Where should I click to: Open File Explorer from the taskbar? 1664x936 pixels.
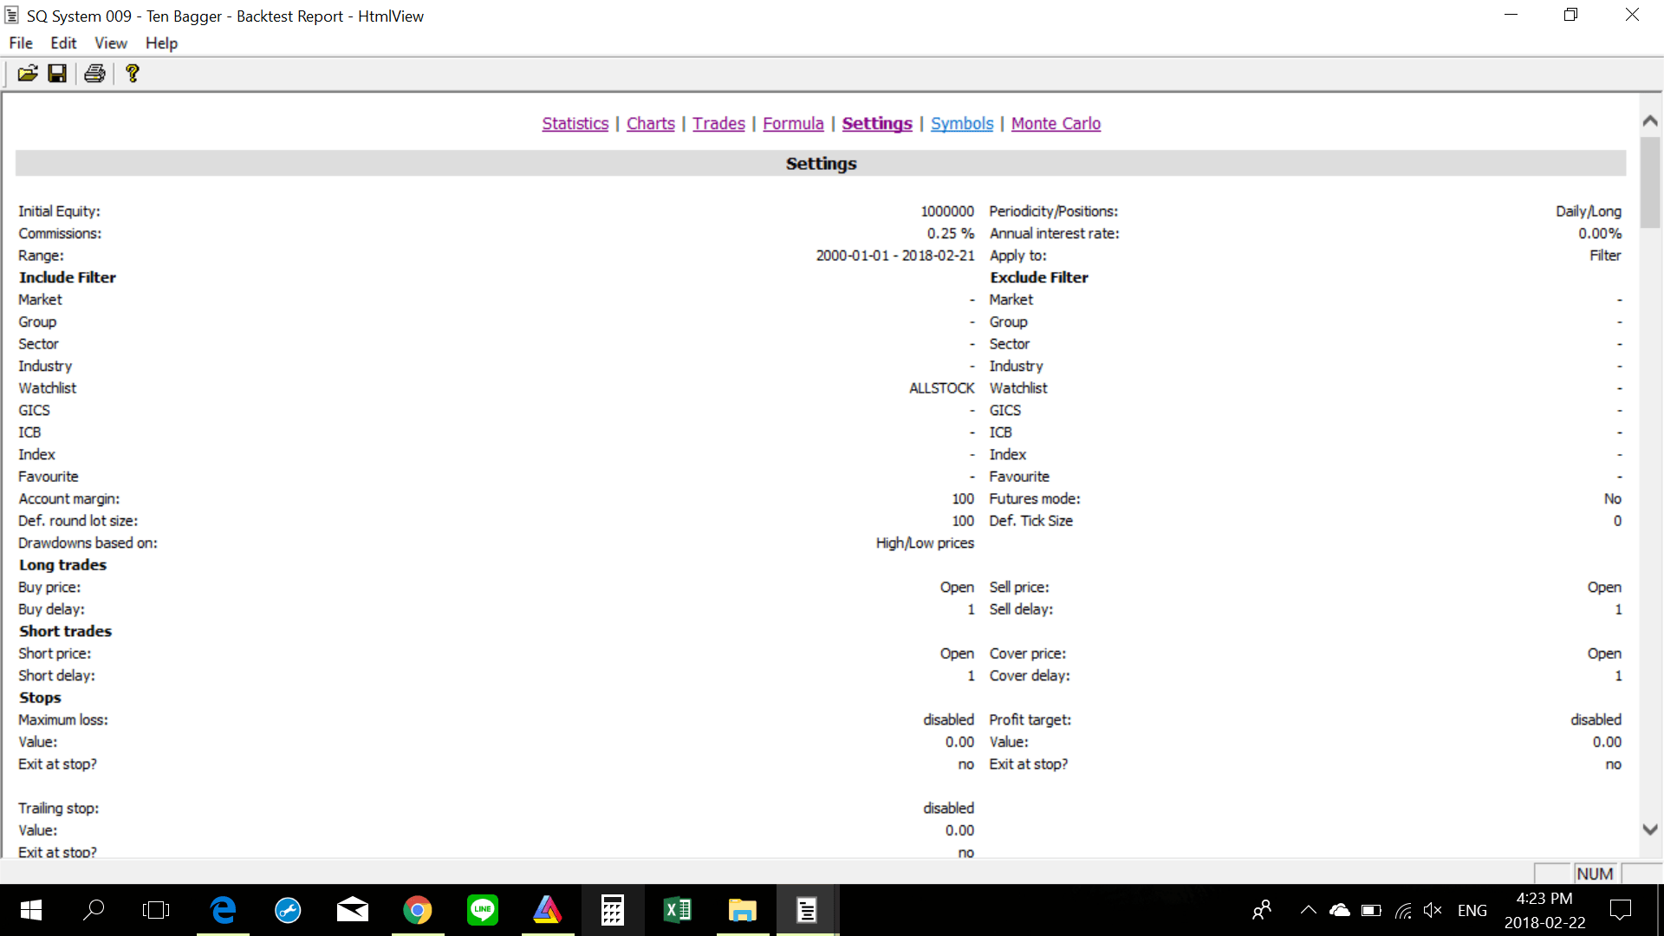(742, 910)
